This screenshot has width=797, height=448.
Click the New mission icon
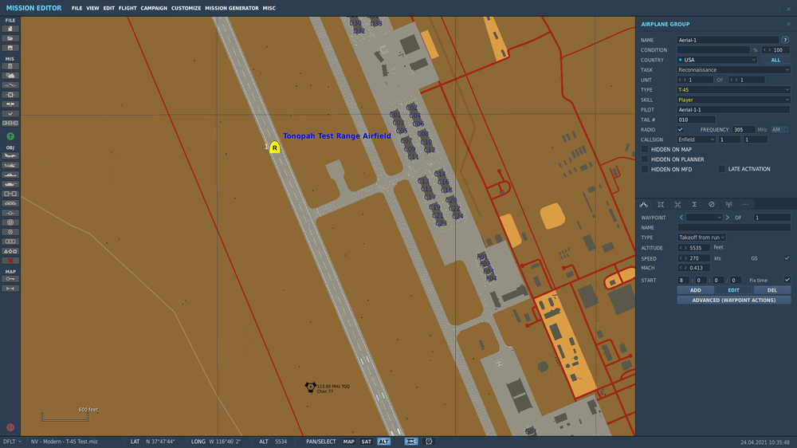[x=10, y=29]
